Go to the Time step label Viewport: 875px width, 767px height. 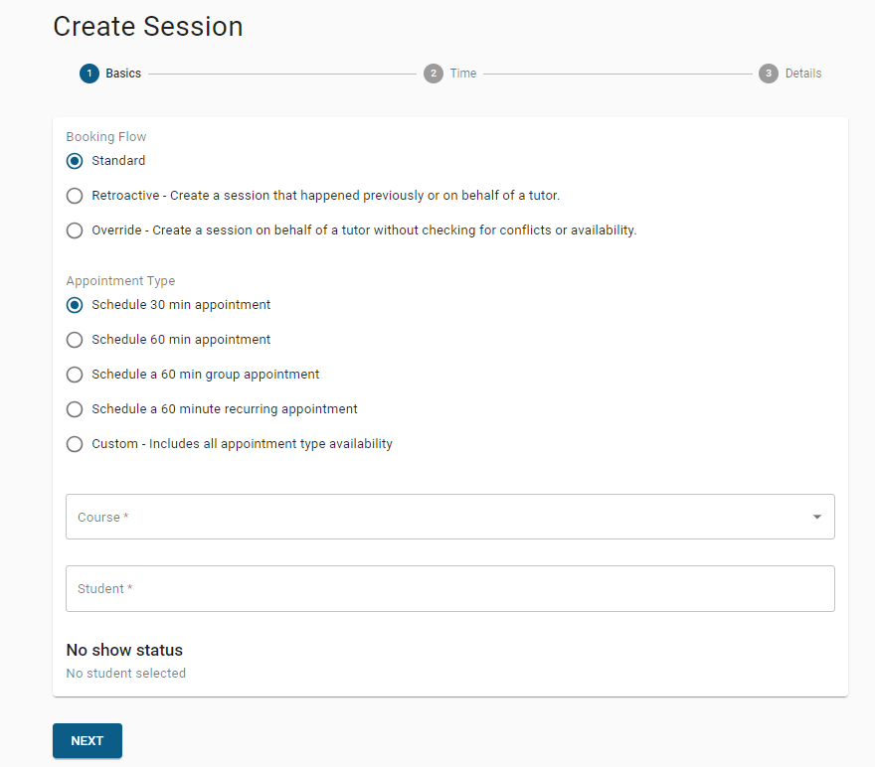point(463,74)
